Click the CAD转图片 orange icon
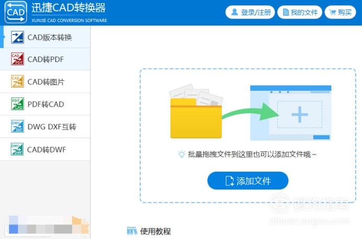This screenshot has width=362, height=239. coord(17,81)
